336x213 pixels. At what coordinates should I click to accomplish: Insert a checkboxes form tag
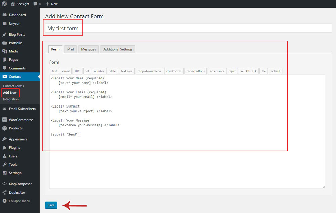coord(174,71)
